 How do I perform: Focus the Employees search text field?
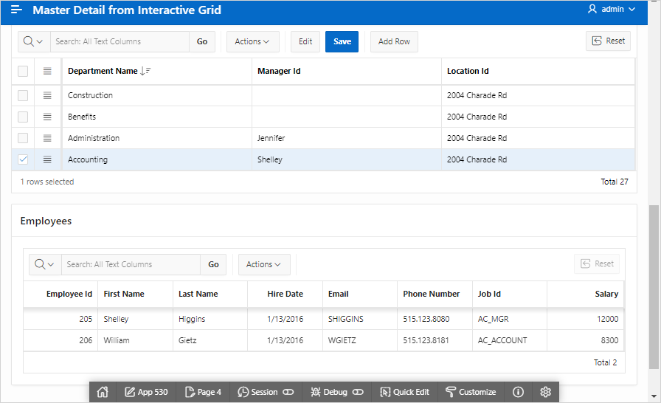(131, 264)
